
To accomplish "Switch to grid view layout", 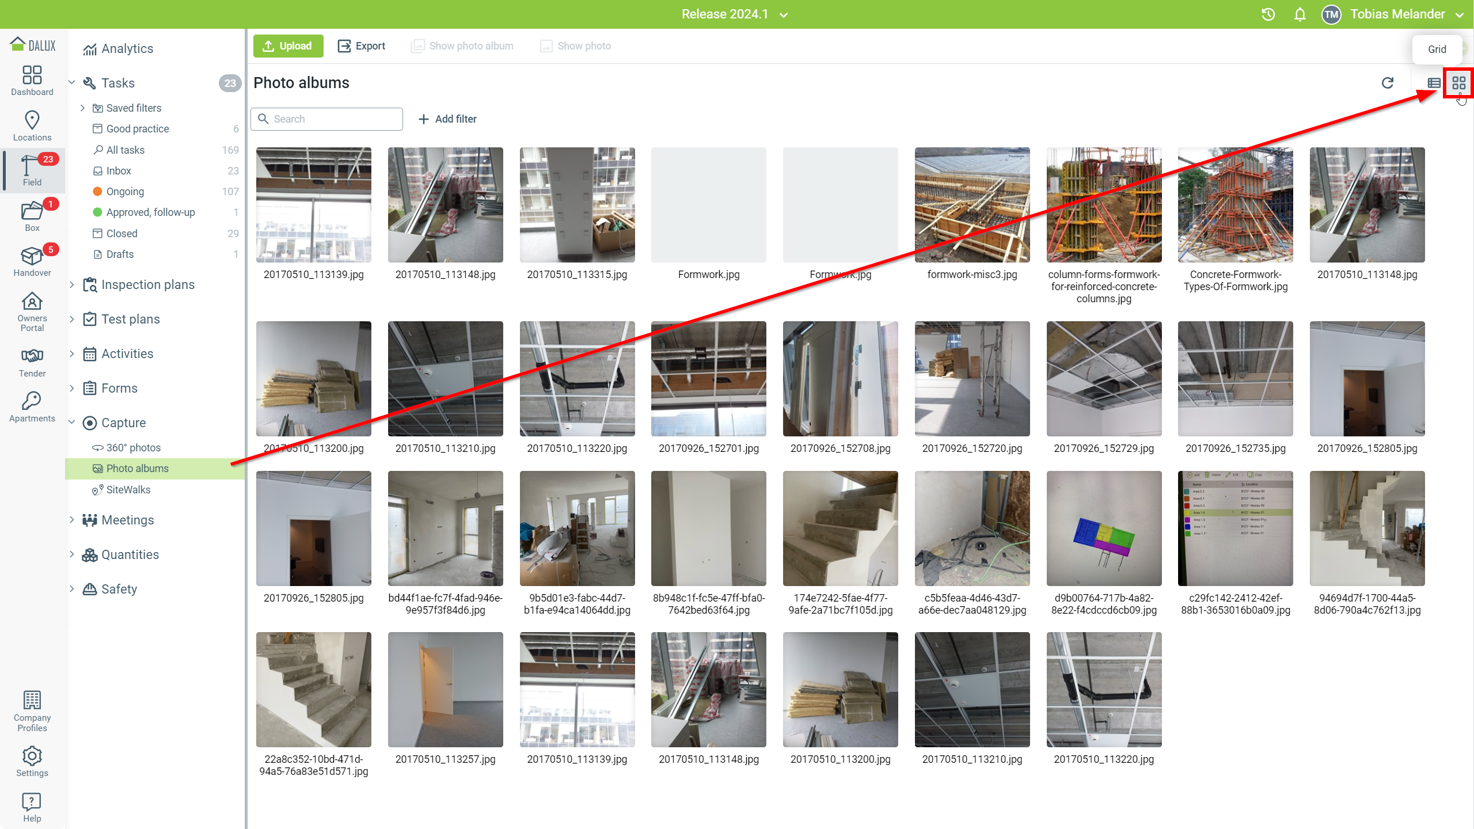I will pos(1458,83).
